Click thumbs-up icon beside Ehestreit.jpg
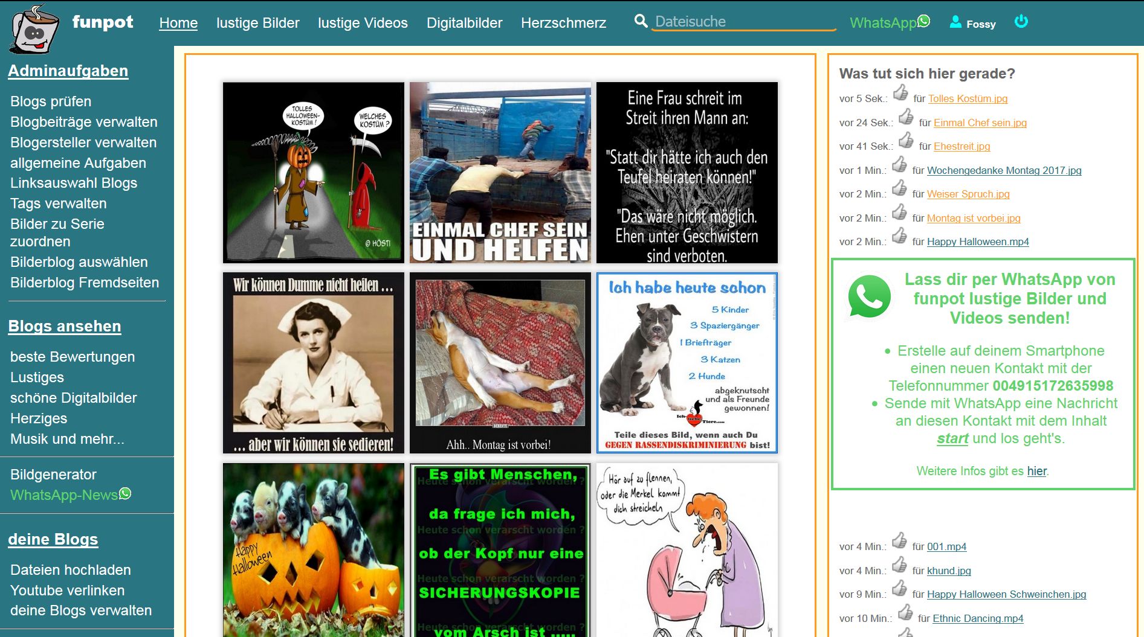Screen dimensions: 1144x637 [x=905, y=141]
